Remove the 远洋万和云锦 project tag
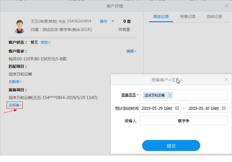 pyautogui.click(x=170, y=95)
